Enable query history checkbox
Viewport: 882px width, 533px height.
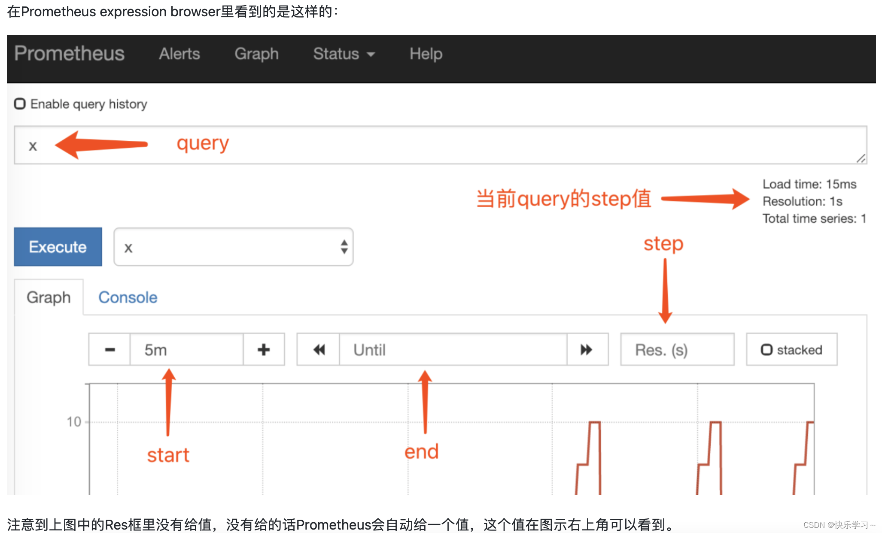[20, 104]
